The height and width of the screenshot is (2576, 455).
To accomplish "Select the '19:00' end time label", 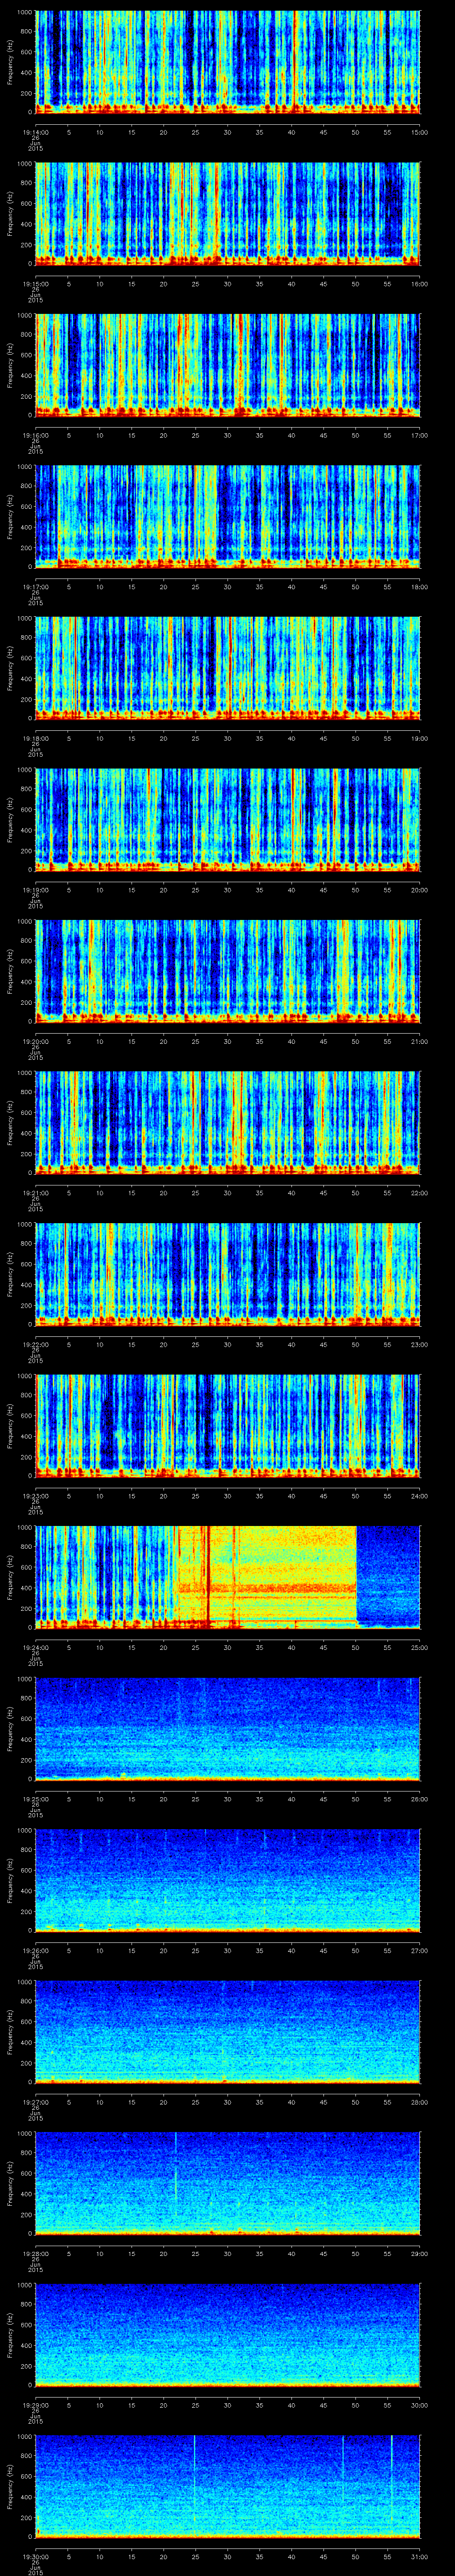I will (x=420, y=738).
